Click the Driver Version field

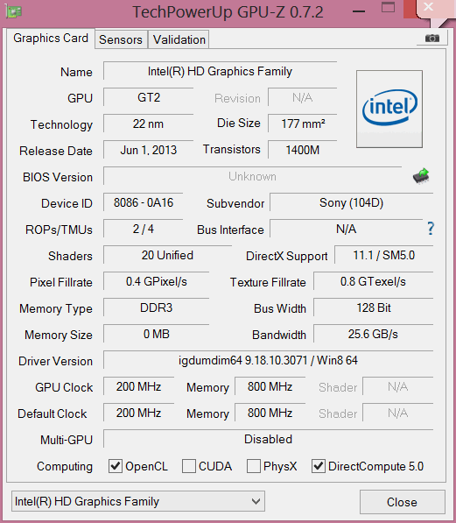click(x=268, y=360)
